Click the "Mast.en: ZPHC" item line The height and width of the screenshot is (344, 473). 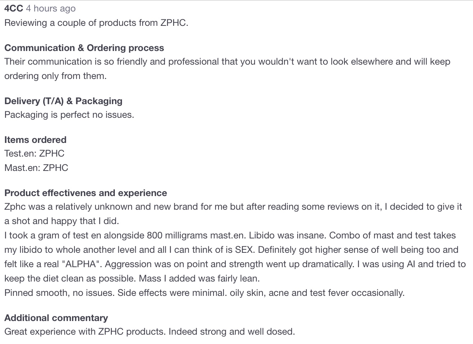pos(36,168)
